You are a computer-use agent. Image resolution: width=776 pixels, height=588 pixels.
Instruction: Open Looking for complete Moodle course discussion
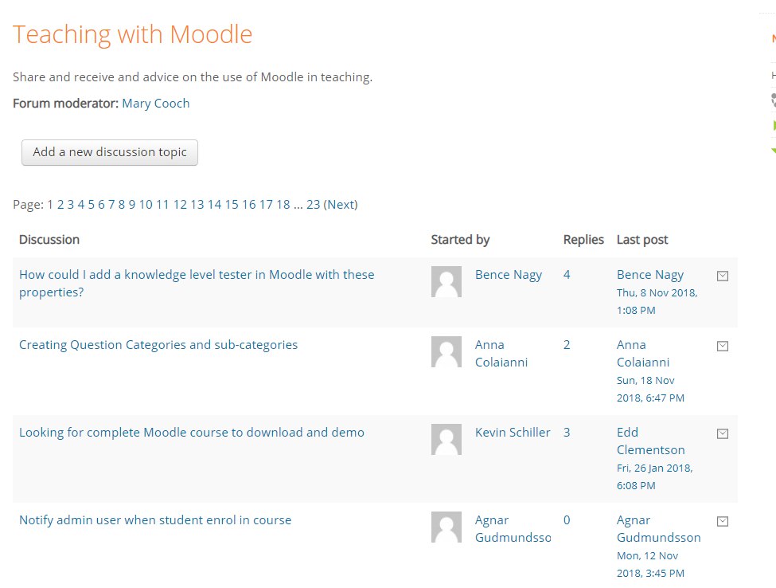pos(192,433)
